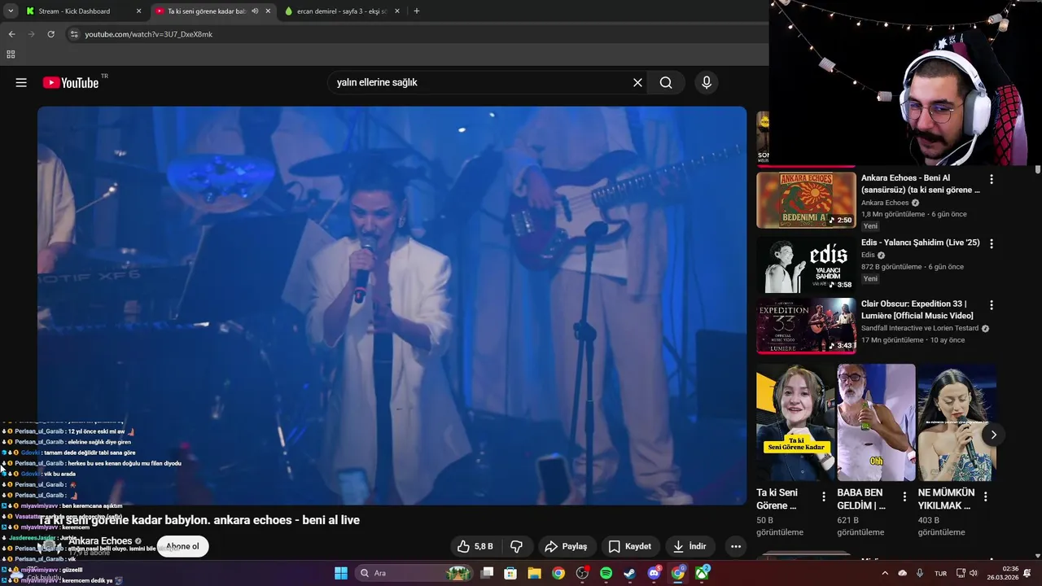Open the tab search dropdown

11,11
